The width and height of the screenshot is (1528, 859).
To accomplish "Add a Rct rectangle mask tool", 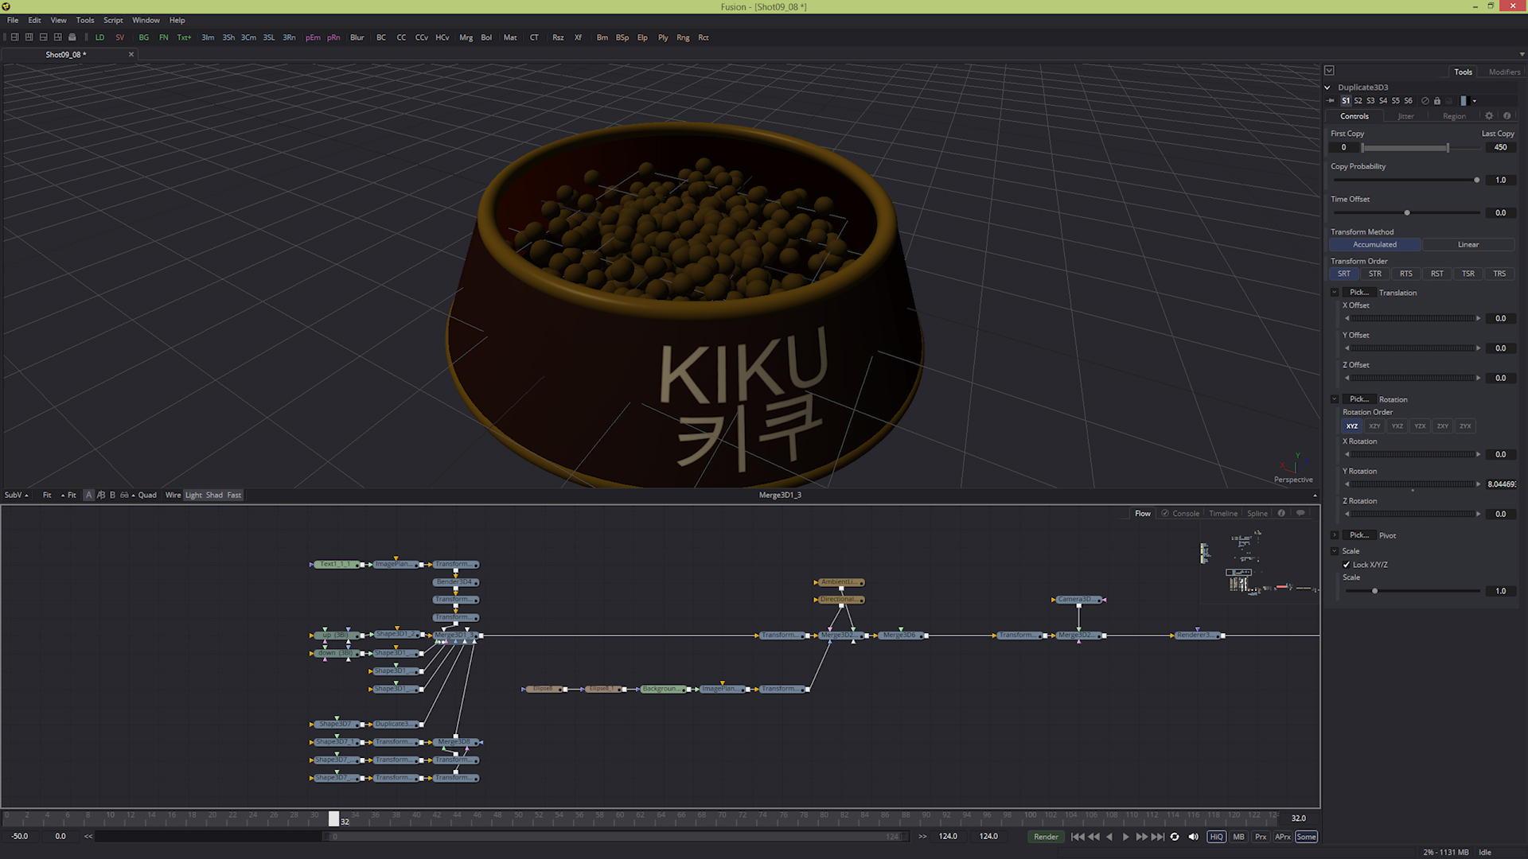I will pos(704,37).
